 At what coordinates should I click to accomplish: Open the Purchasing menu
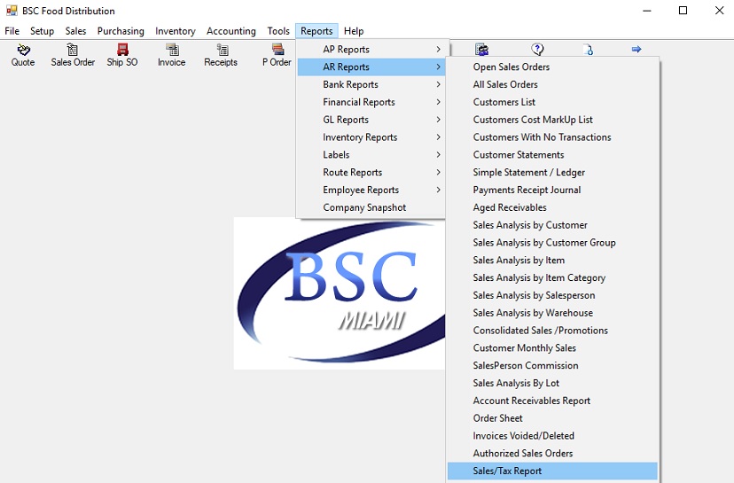tap(121, 31)
